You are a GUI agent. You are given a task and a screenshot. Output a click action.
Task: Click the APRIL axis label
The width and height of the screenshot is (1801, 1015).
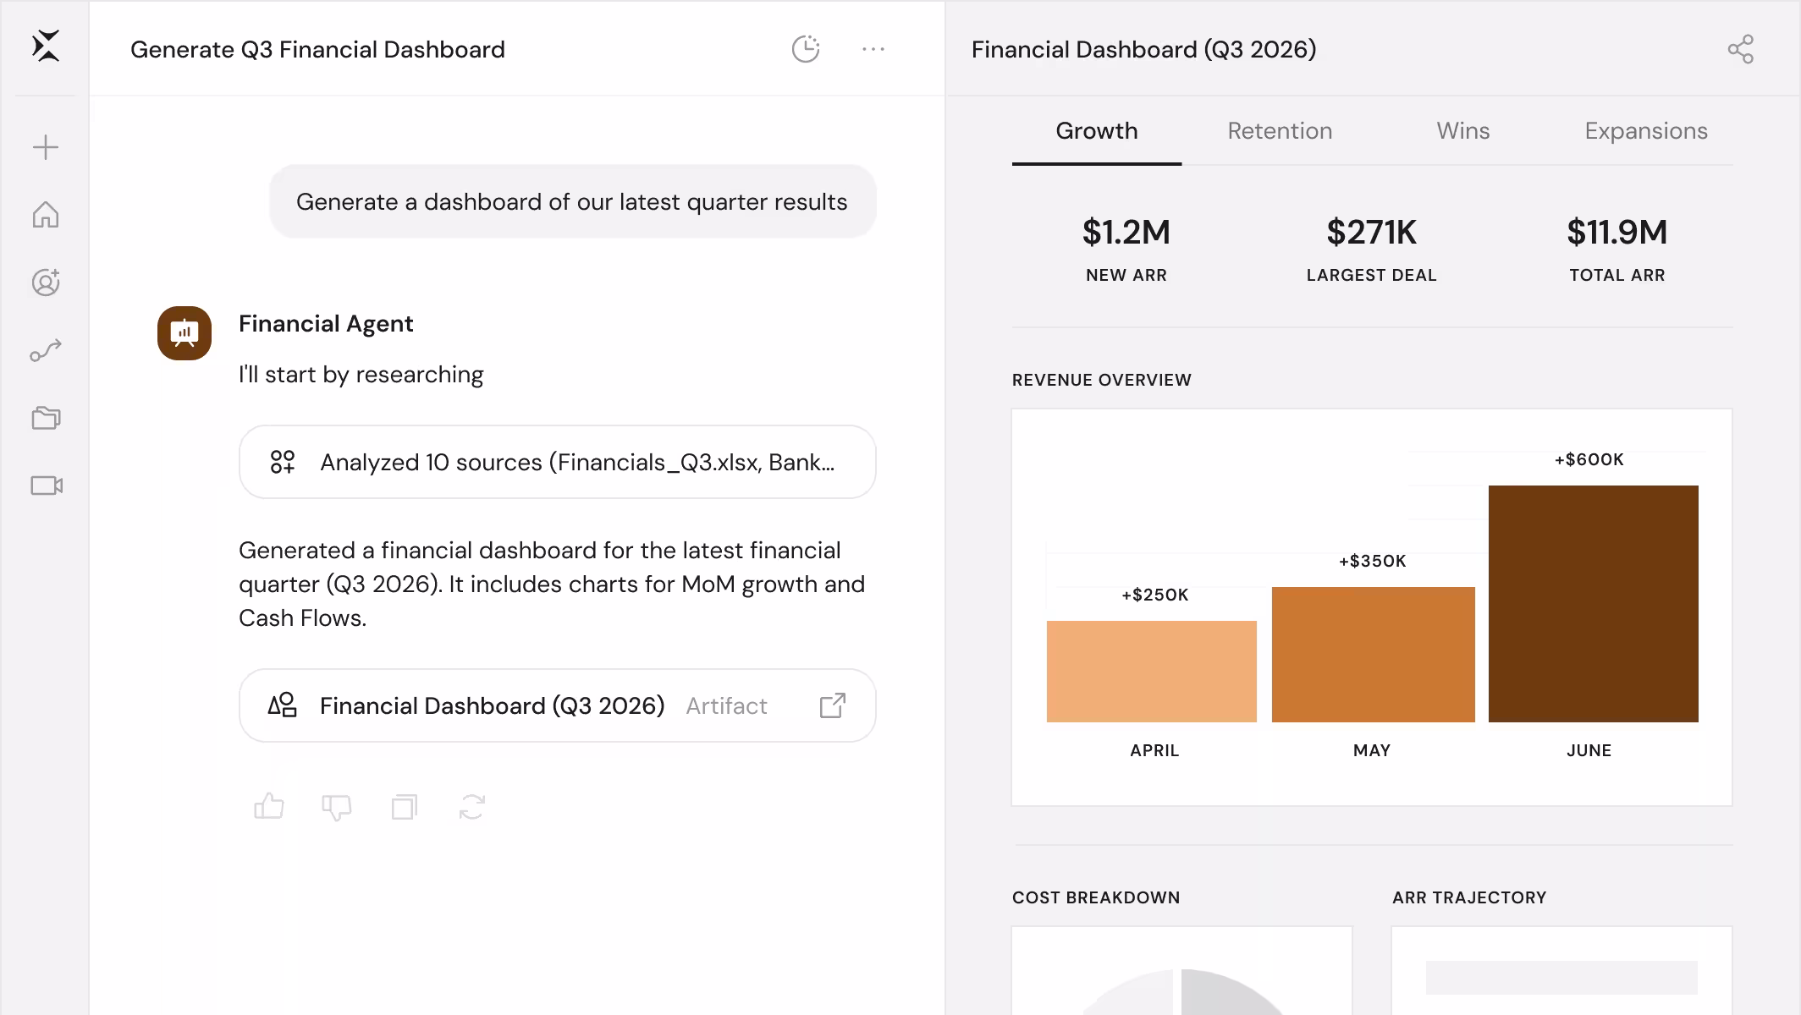pos(1154,750)
